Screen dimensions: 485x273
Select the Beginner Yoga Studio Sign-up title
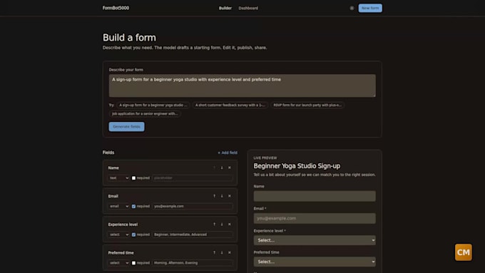[x=297, y=166]
